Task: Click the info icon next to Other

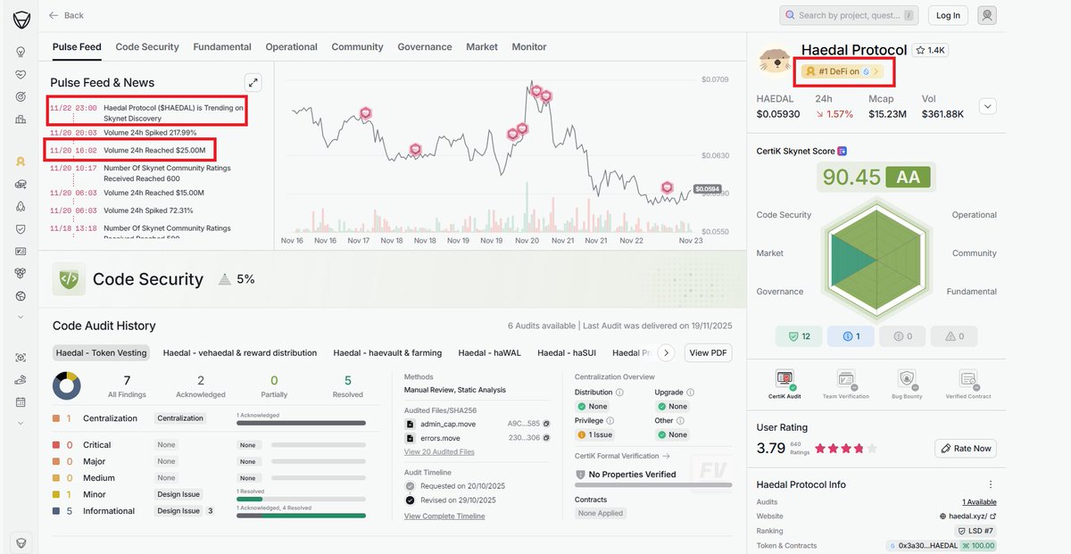Action: [682, 420]
